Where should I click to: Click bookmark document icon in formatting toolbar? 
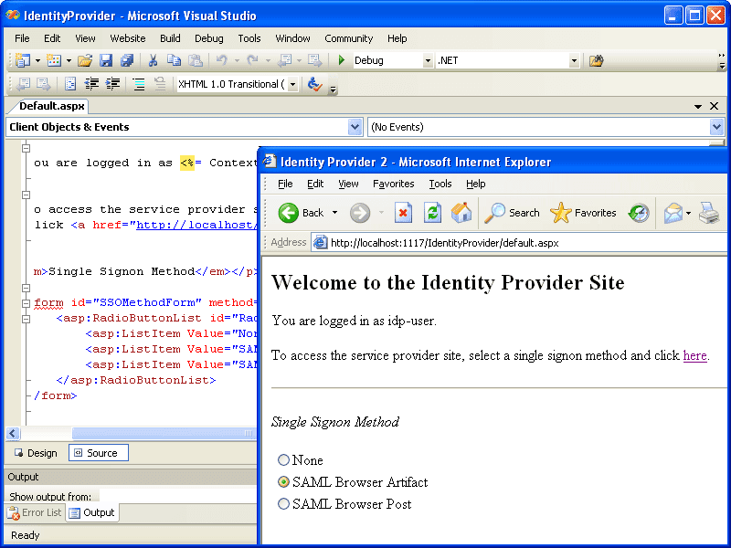70,84
